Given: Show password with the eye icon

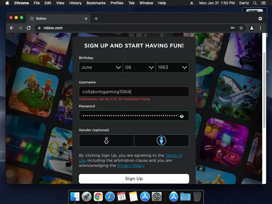Looking at the screenshot, I should tap(182, 116).
